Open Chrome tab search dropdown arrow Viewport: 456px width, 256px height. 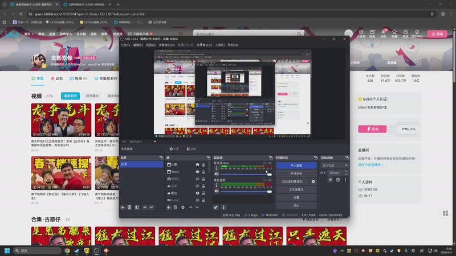pyautogui.click(x=5, y=5)
